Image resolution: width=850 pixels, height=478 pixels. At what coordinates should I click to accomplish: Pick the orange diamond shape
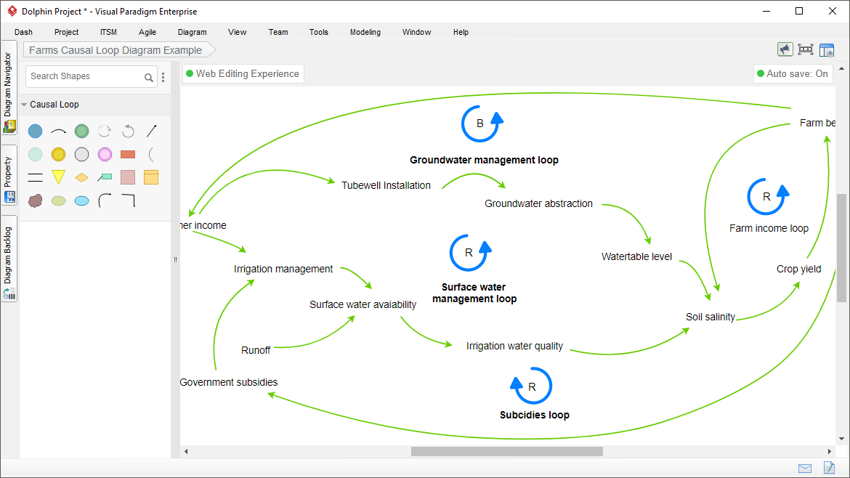pos(82,177)
